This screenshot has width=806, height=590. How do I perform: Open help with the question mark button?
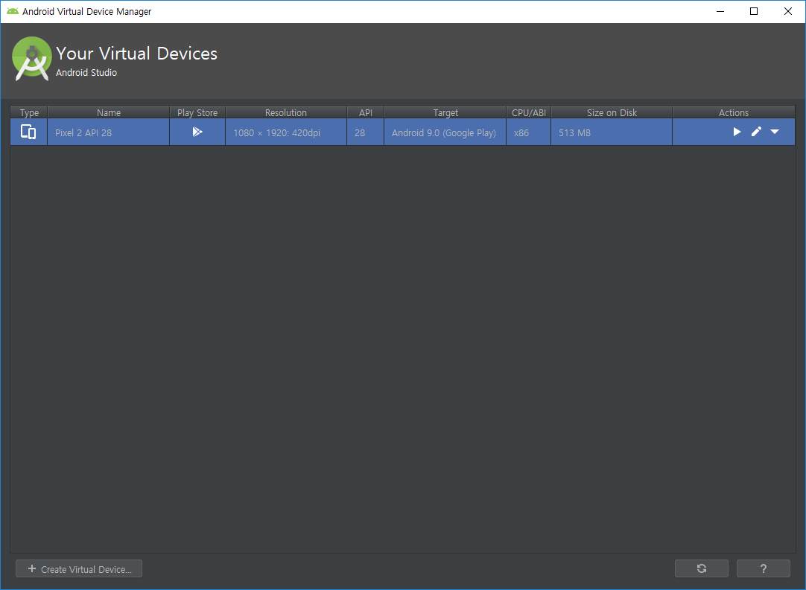[x=764, y=568]
